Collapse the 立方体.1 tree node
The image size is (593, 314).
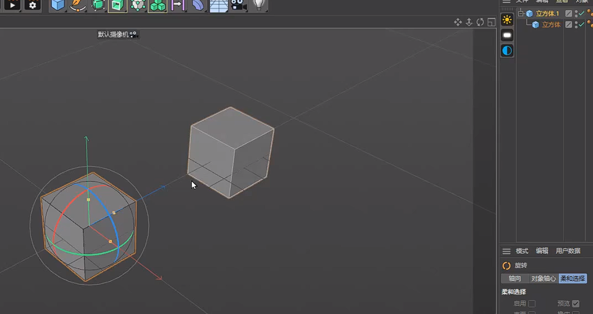[x=521, y=14]
